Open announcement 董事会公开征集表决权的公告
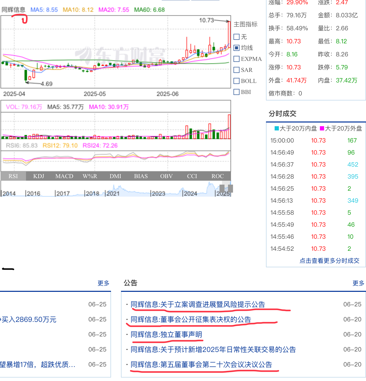The width and height of the screenshot is (366, 381). (191, 319)
